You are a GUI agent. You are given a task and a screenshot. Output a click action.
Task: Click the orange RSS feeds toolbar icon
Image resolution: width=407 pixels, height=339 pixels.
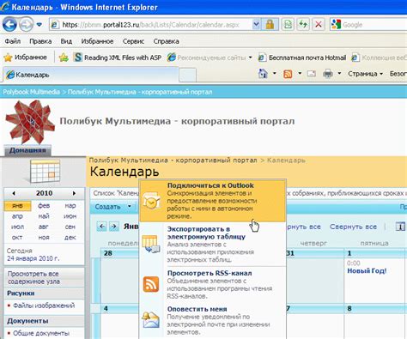coord(288,74)
